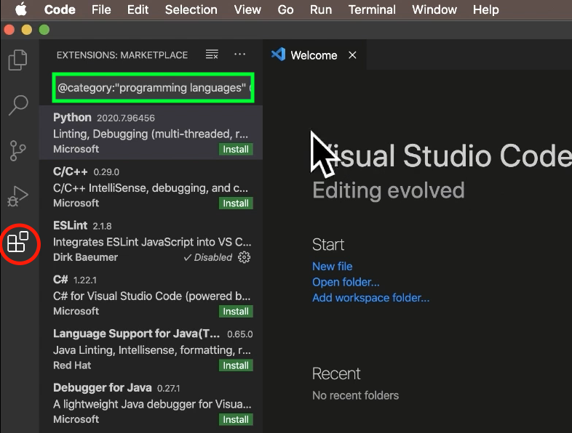572x433 pixels.
Task: Click Microsoft publisher under Python
Action: click(76, 150)
